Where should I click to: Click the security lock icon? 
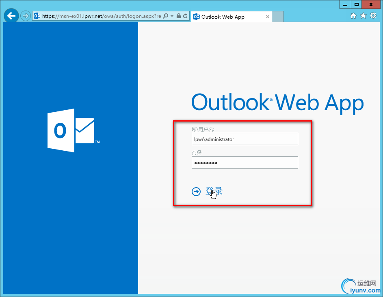click(179, 16)
